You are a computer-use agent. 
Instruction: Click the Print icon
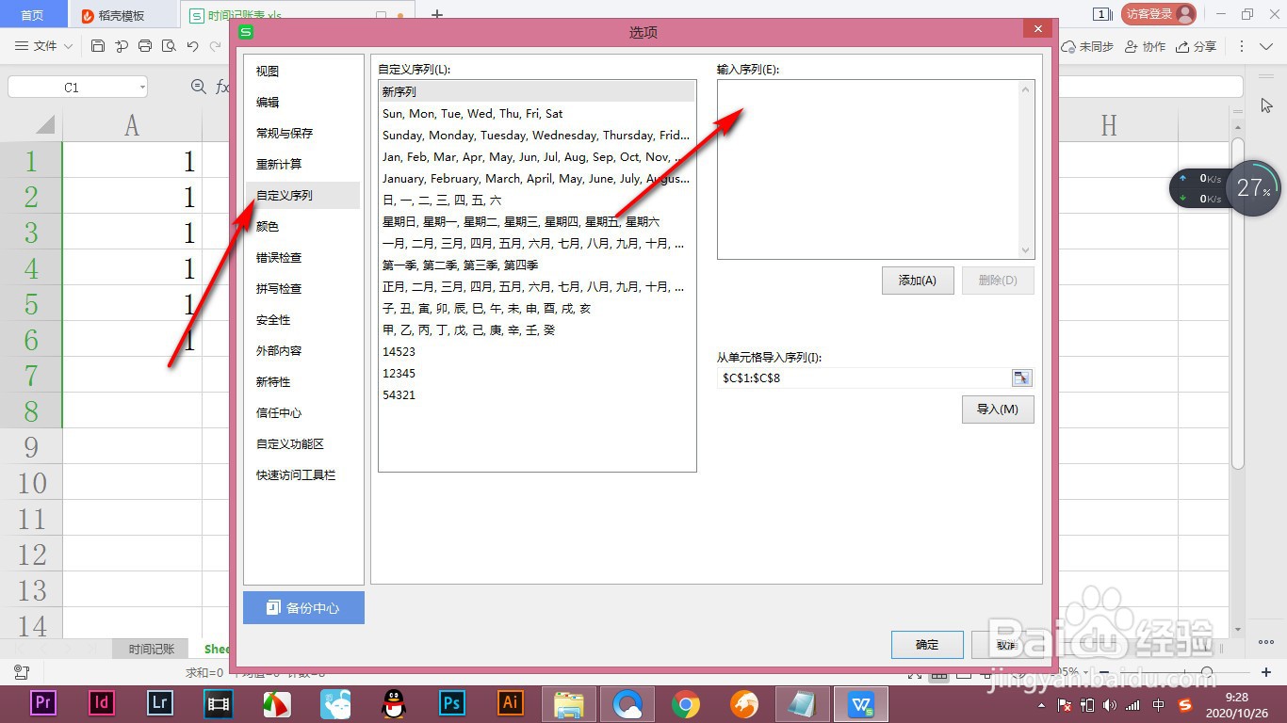coord(146,46)
